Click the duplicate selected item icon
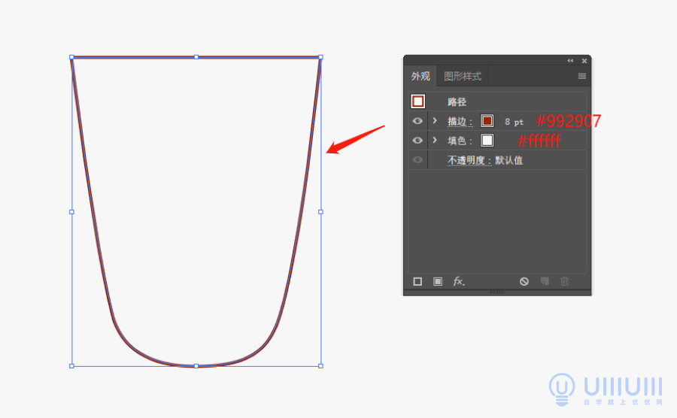Image resolution: width=677 pixels, height=418 pixels. [x=545, y=282]
